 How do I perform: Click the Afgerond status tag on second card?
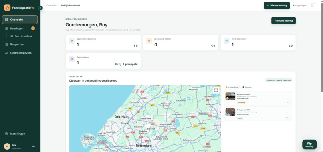pos(240,118)
